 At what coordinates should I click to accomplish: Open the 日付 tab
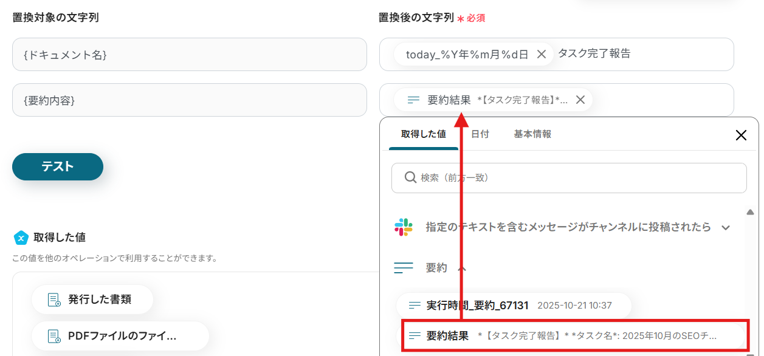[x=480, y=134]
